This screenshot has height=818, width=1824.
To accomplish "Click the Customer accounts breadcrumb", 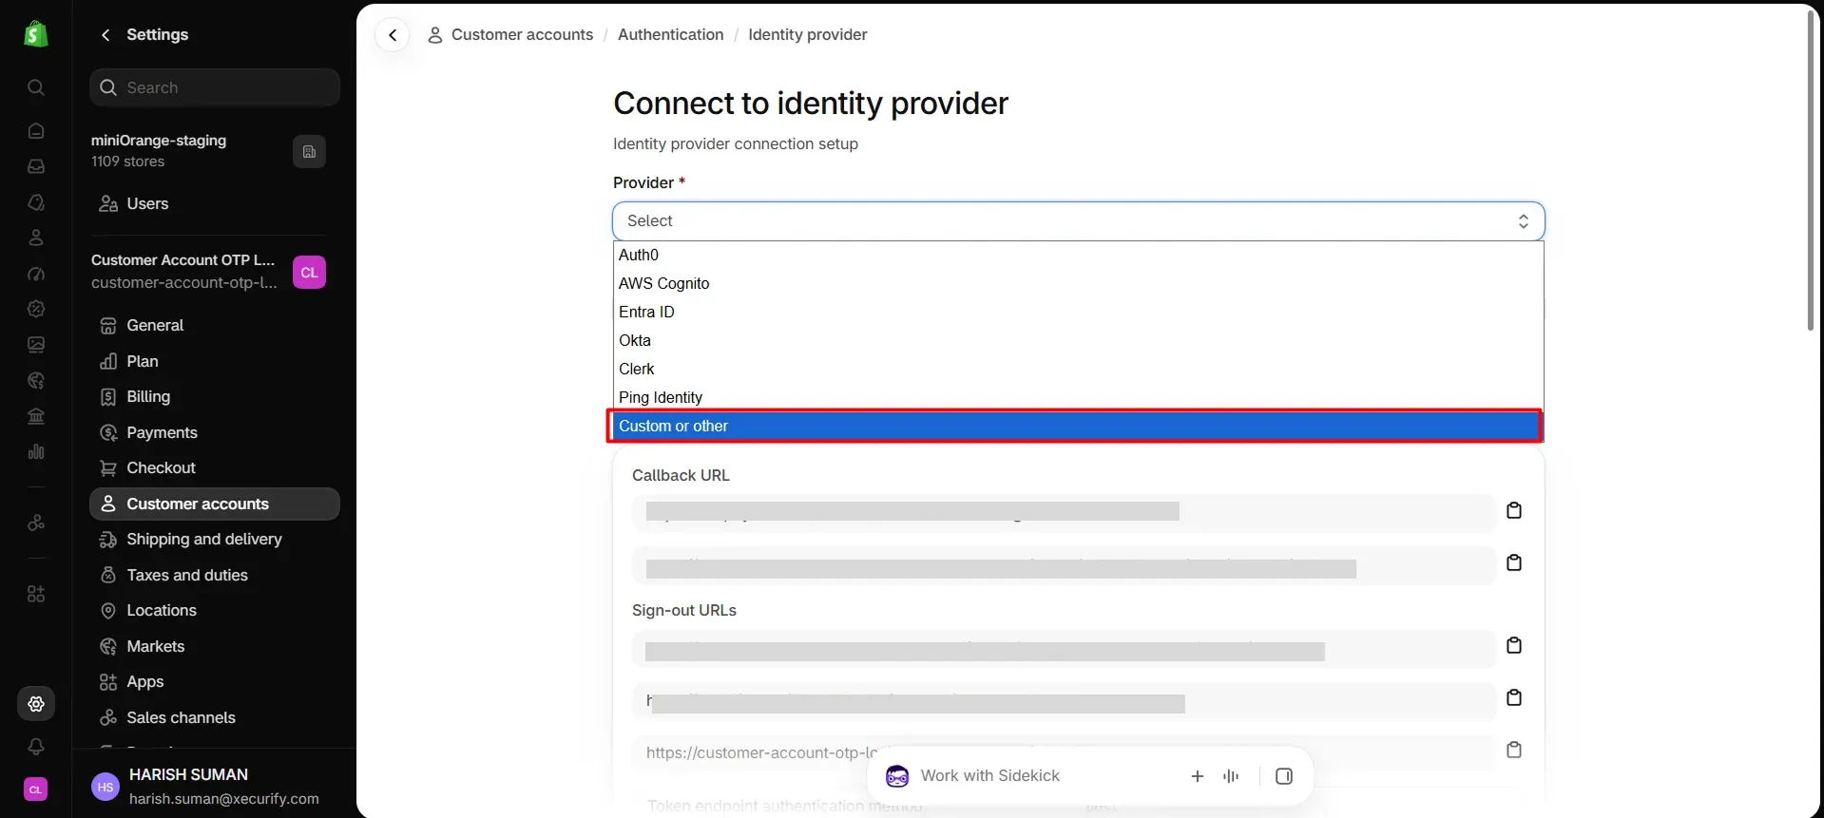I will [522, 35].
